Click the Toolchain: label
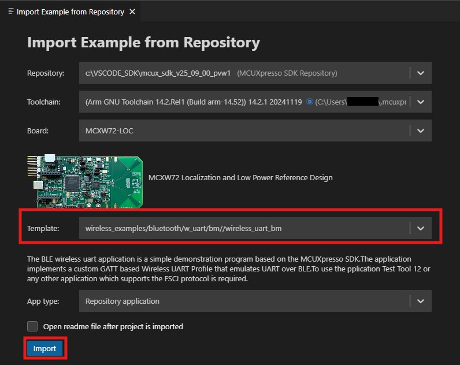The height and width of the screenshot is (365, 460). click(44, 102)
